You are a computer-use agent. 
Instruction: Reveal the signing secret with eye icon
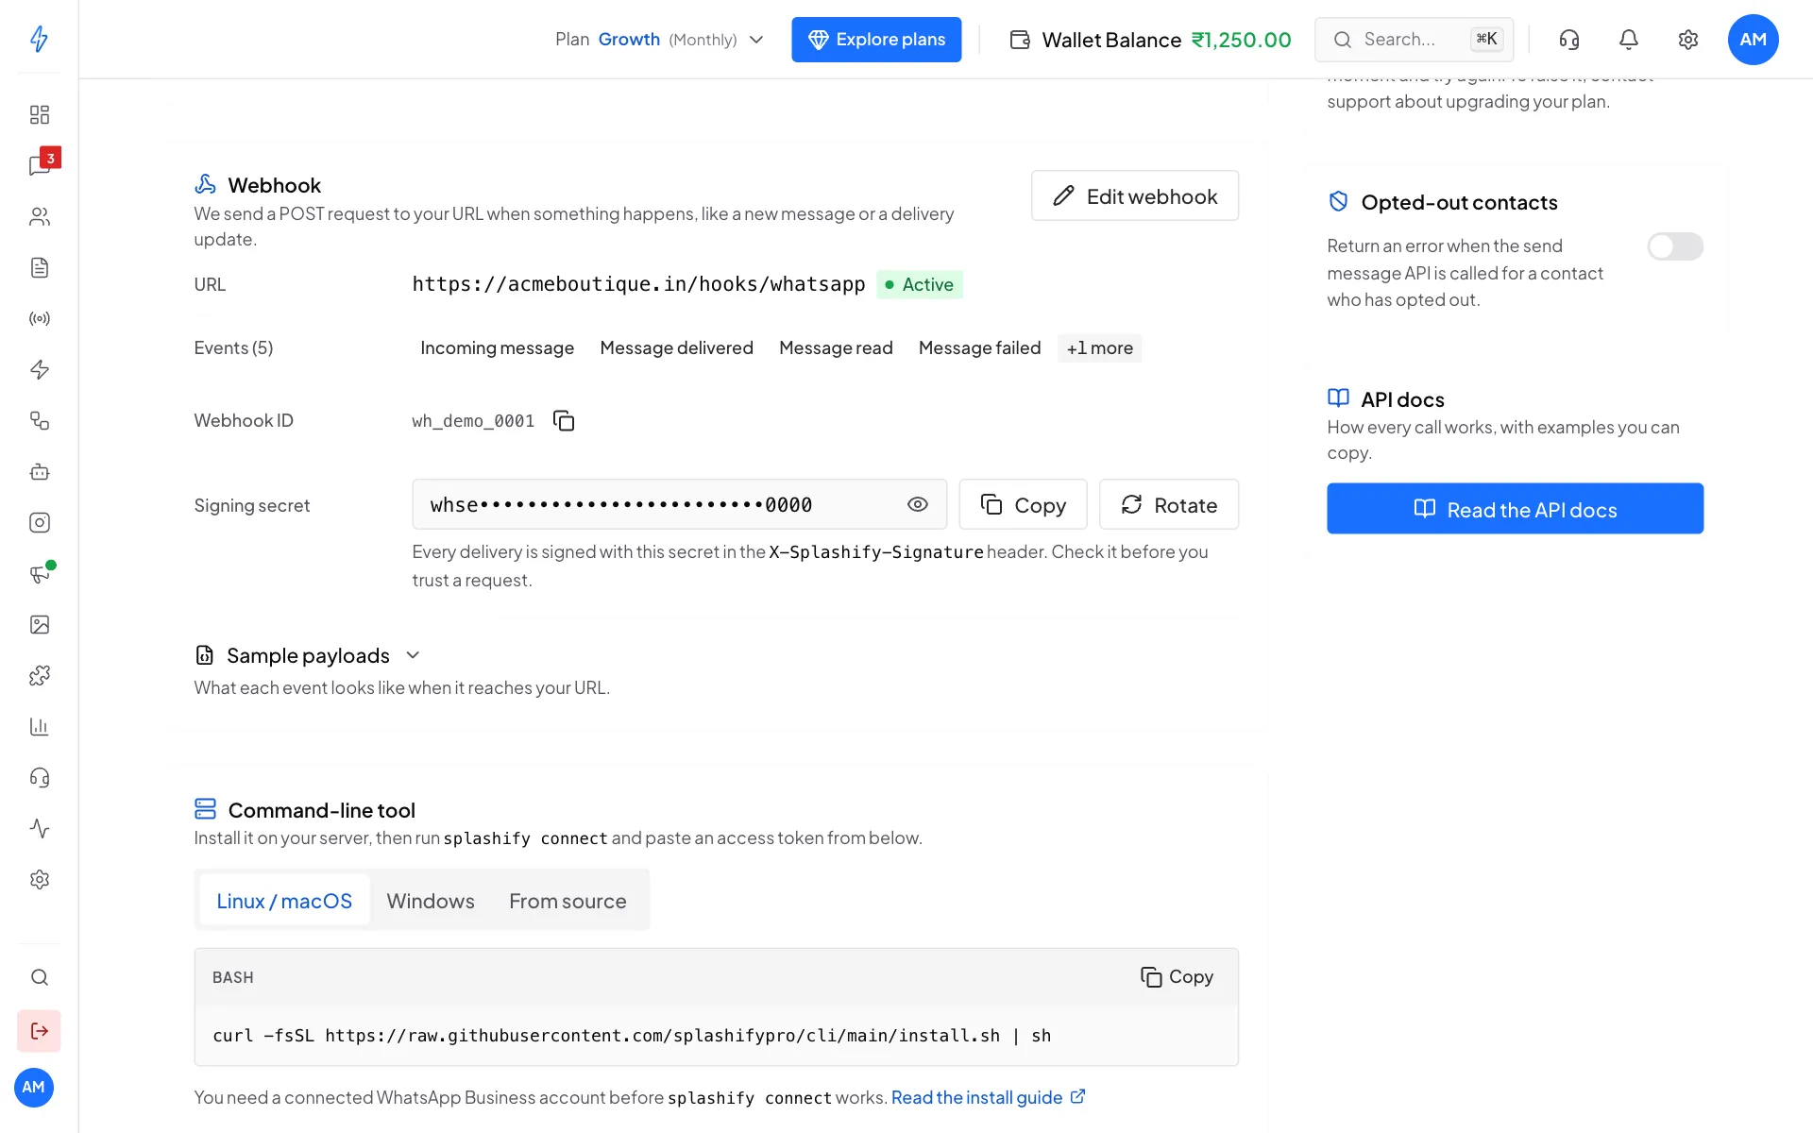pyautogui.click(x=917, y=504)
